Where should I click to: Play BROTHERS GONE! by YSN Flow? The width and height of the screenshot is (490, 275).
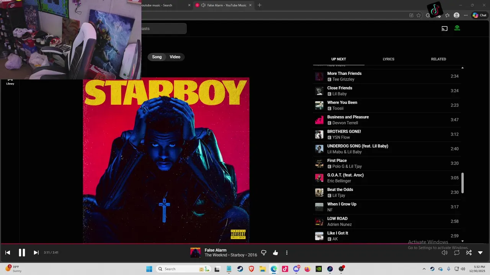coord(387,134)
